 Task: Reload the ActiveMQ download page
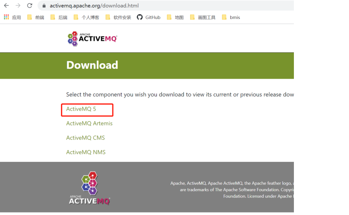pyautogui.click(x=30, y=5)
